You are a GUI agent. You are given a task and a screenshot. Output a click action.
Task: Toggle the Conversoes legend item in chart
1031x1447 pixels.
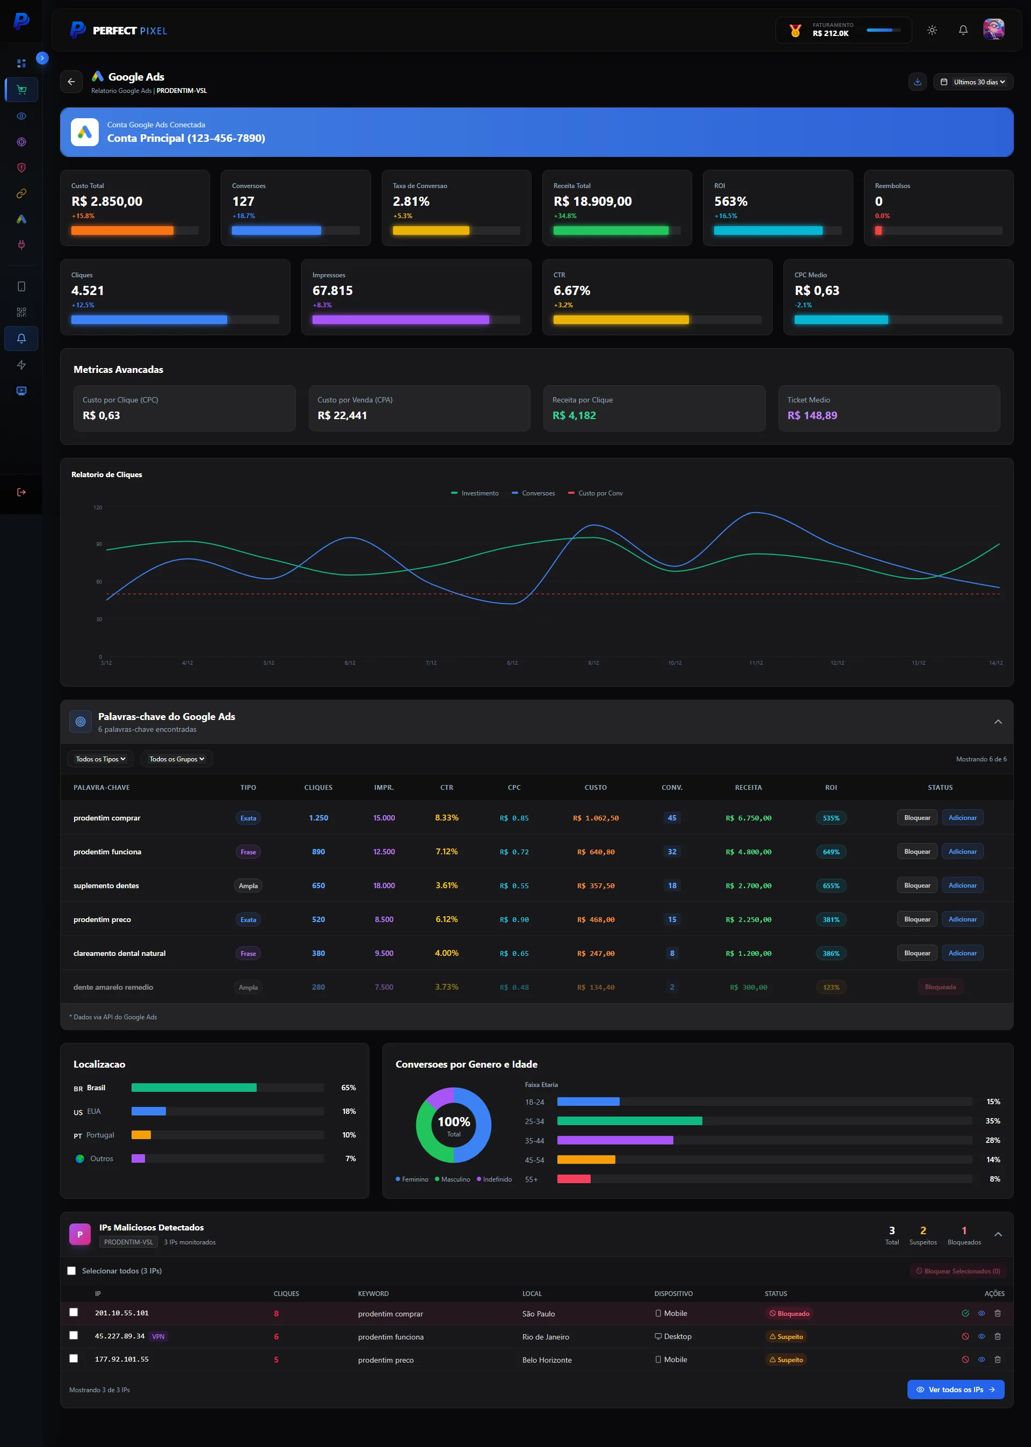tap(533, 494)
